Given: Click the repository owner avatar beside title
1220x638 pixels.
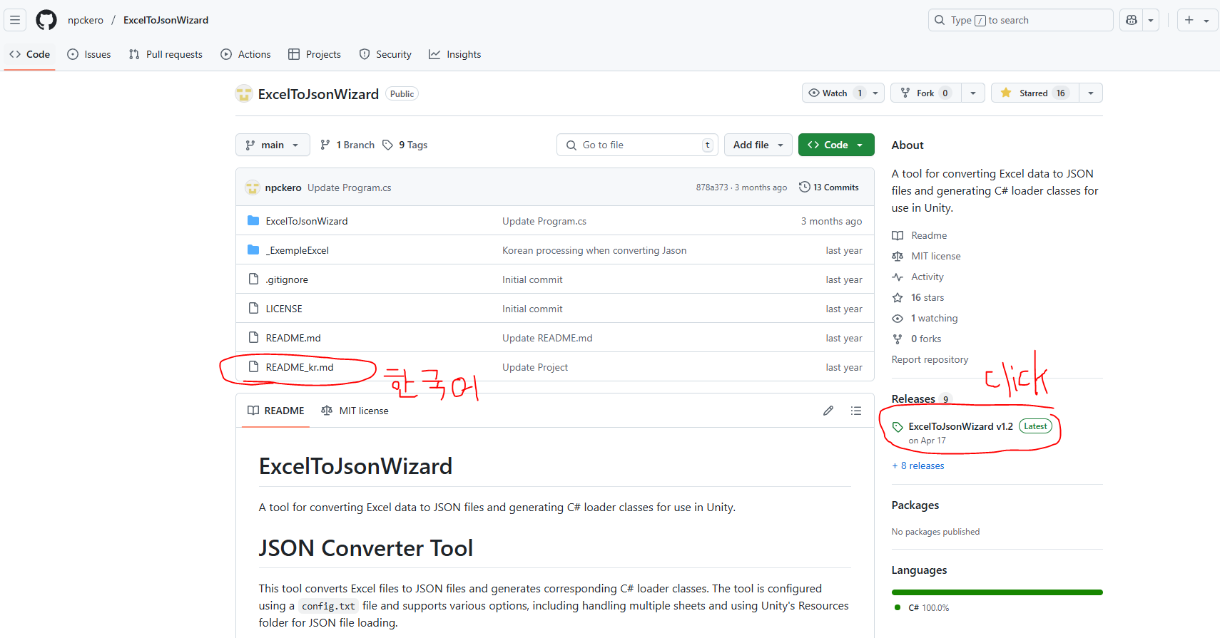Looking at the screenshot, I should tap(244, 93).
